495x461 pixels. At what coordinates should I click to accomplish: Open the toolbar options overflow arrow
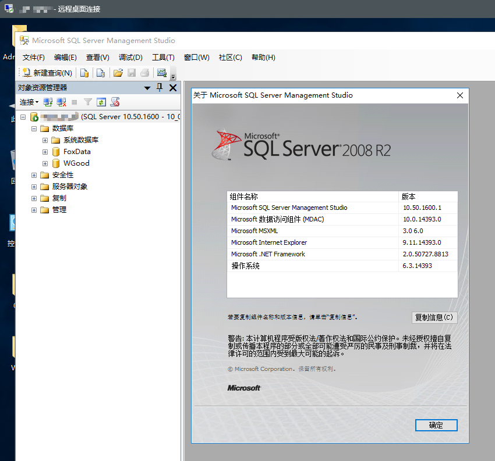point(173,76)
